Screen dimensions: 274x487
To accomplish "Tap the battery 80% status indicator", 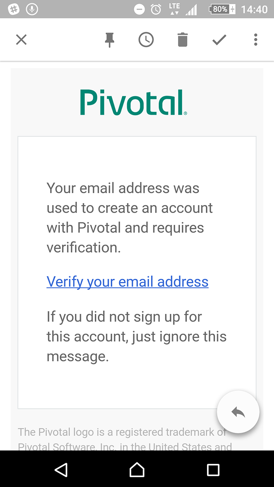I will [x=222, y=9].
